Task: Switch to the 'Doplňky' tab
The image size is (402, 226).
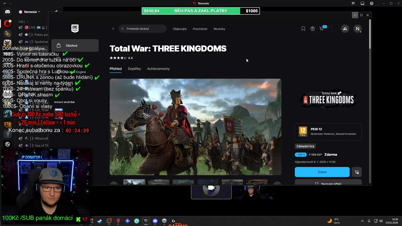Action: [x=134, y=69]
